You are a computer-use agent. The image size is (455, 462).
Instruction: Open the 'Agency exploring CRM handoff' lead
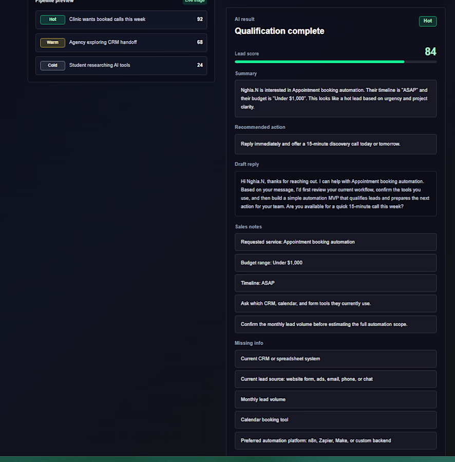(121, 43)
